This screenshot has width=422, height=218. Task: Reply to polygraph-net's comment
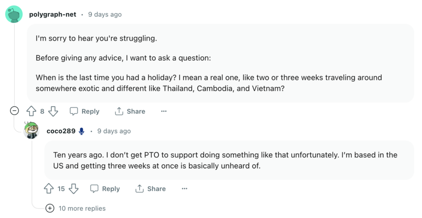(x=85, y=111)
